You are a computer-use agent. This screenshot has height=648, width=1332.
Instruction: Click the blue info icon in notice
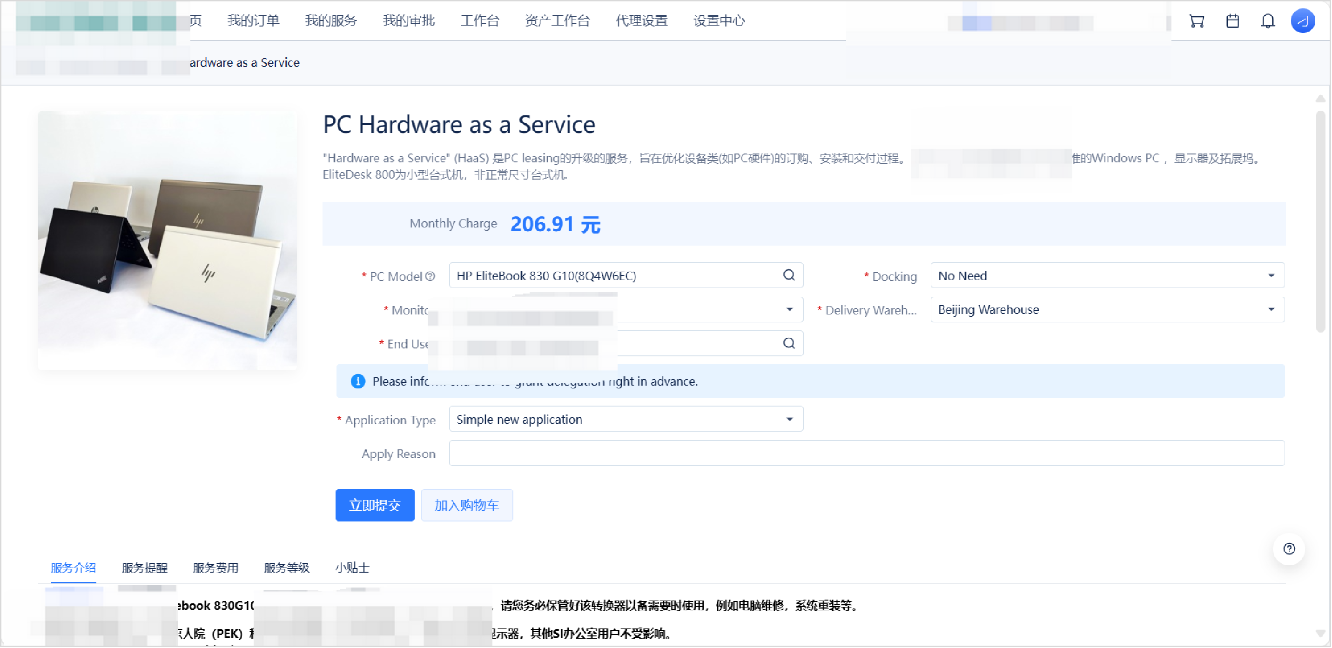tap(358, 381)
